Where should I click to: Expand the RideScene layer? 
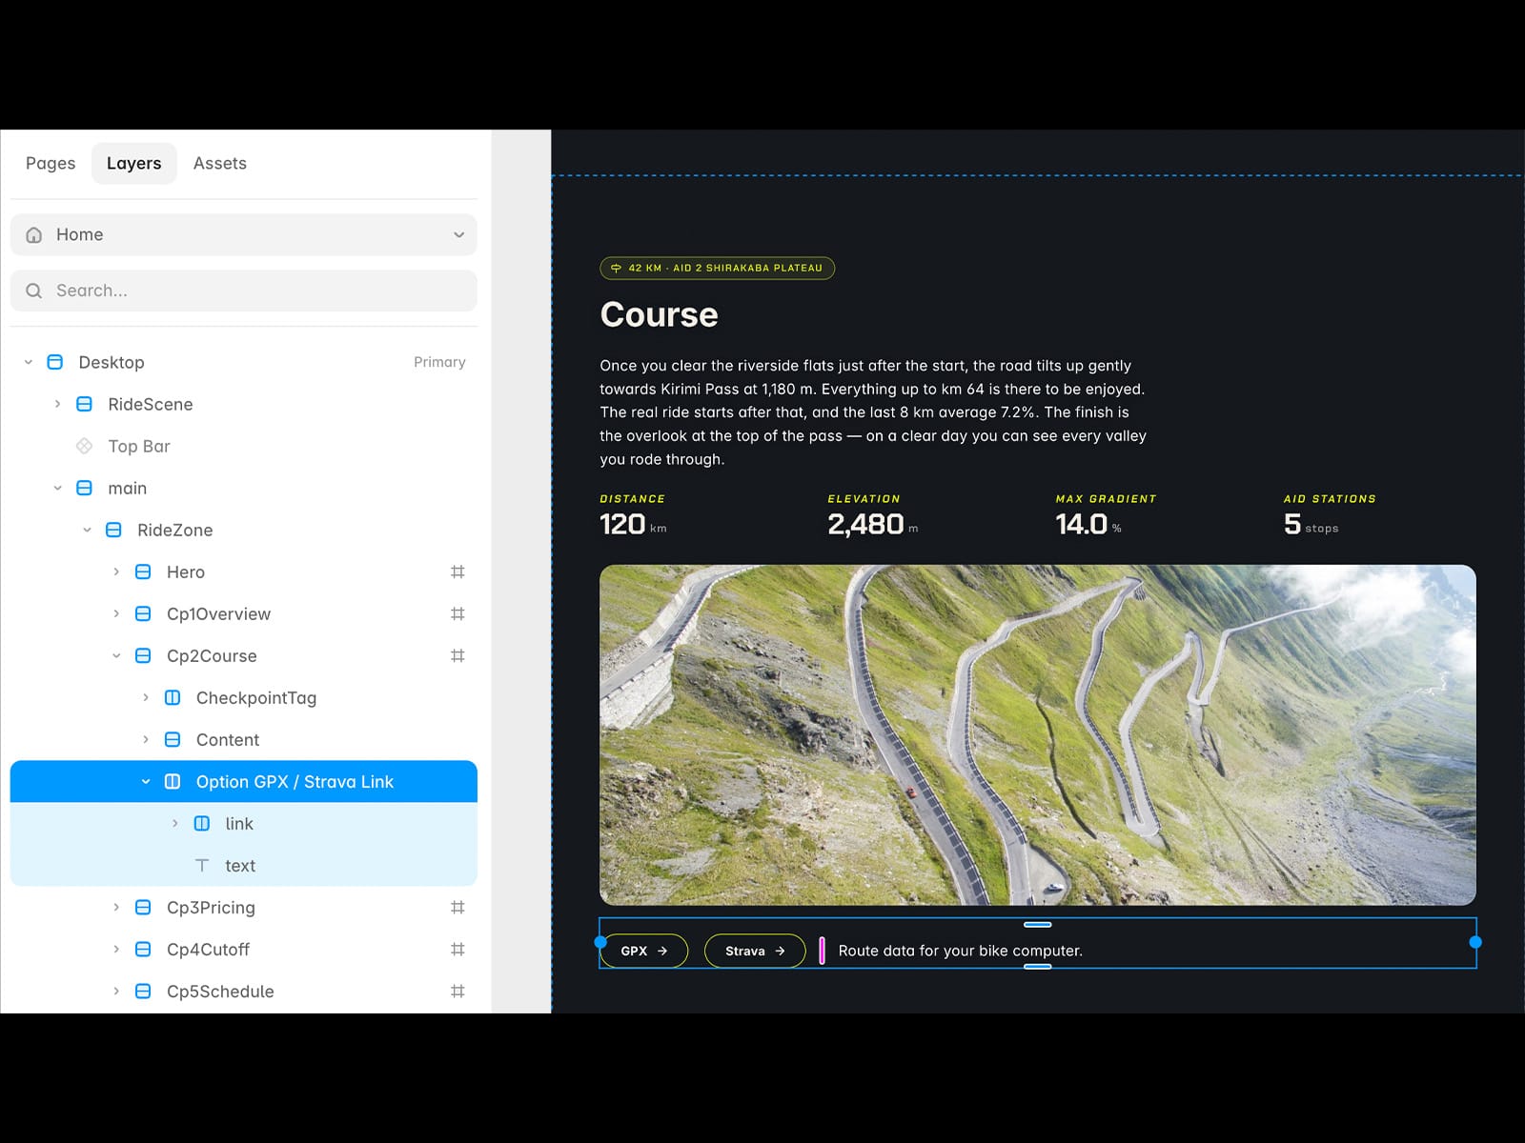(57, 404)
